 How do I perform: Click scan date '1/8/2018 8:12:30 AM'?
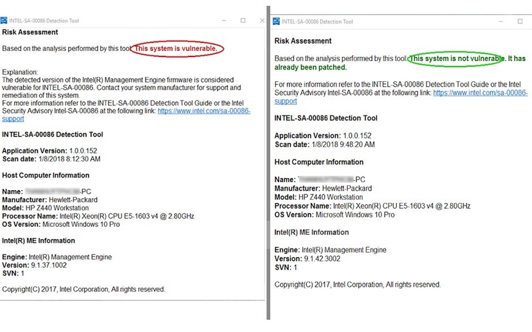coord(70,159)
